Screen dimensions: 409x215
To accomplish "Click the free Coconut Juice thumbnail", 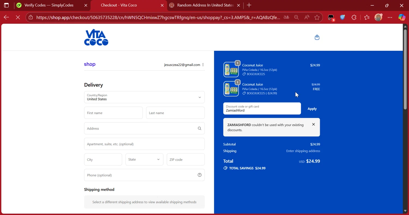I will (x=231, y=89).
